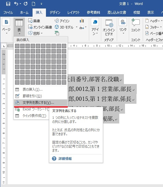The width and height of the screenshot is (163, 187).
Task: Choose 表の挿入(I)... from the menu
Action: pos(41,90)
